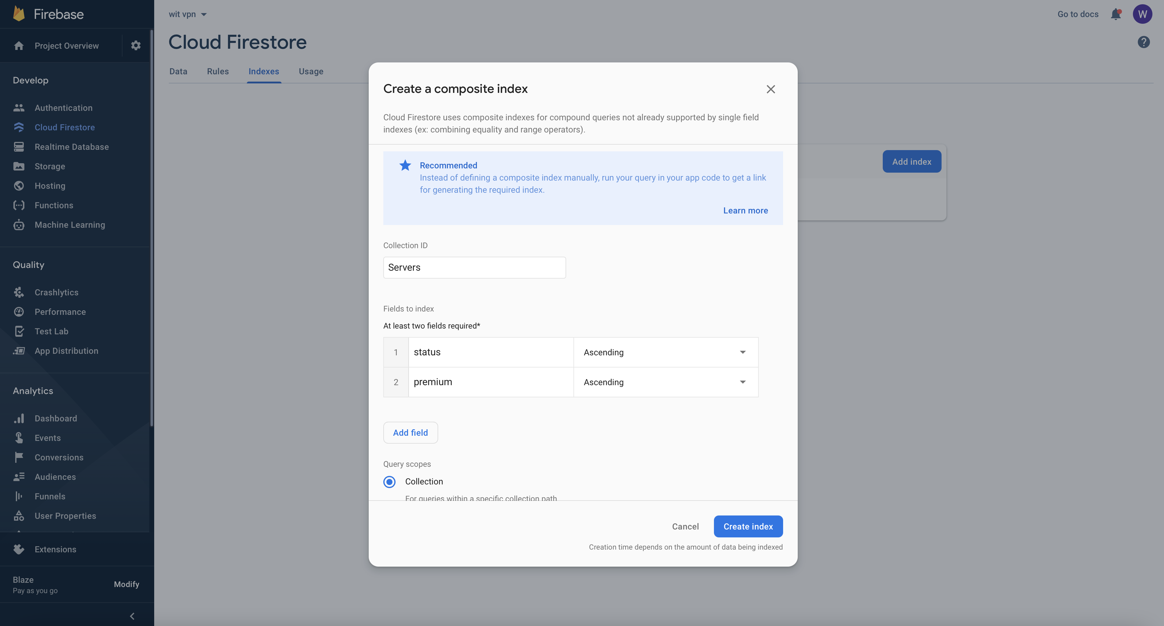Click Modify next to Blaze plan
1164x626 pixels.
(126, 584)
